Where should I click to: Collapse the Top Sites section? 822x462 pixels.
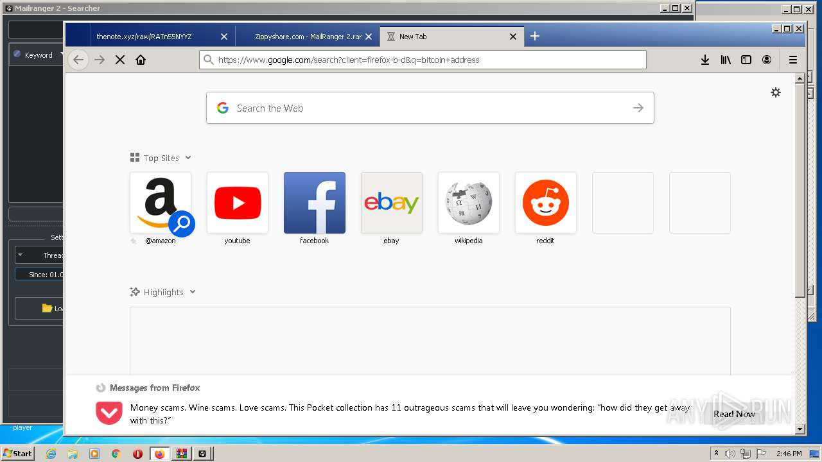[x=161, y=158]
